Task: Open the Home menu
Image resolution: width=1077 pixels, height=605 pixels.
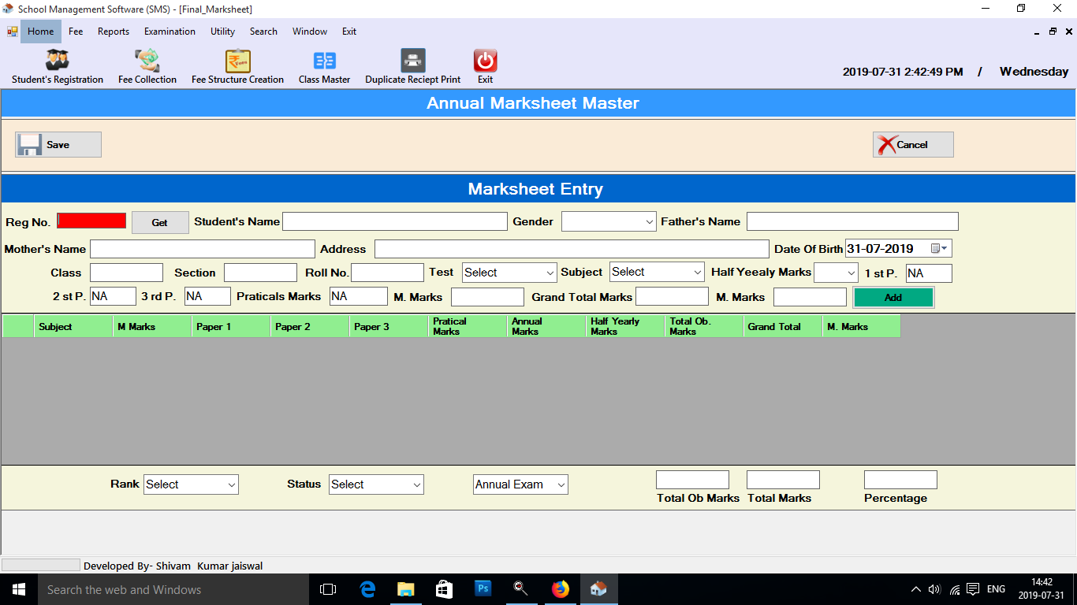Action: point(41,32)
